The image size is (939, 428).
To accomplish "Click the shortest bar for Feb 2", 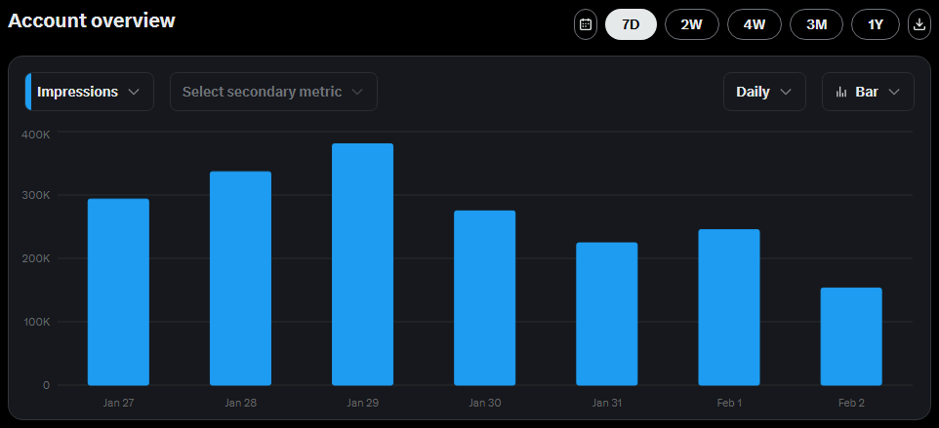I will point(850,336).
